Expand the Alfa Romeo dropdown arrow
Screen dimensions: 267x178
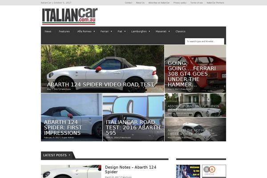pyautogui.click(x=94, y=31)
